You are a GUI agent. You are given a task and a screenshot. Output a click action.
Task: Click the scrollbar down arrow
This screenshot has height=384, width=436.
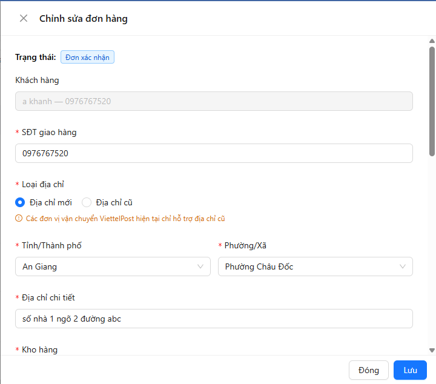click(x=432, y=350)
